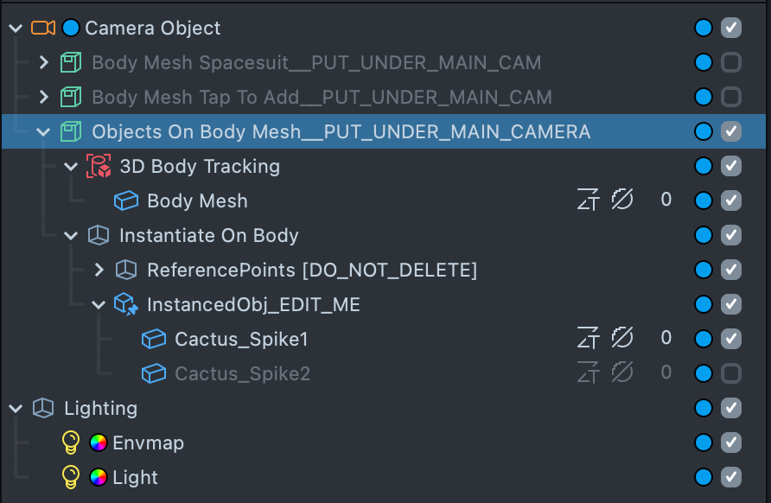This screenshot has width=771, height=503.
Task: Enable the Cactus_Spike2 checkbox
Action: click(731, 373)
